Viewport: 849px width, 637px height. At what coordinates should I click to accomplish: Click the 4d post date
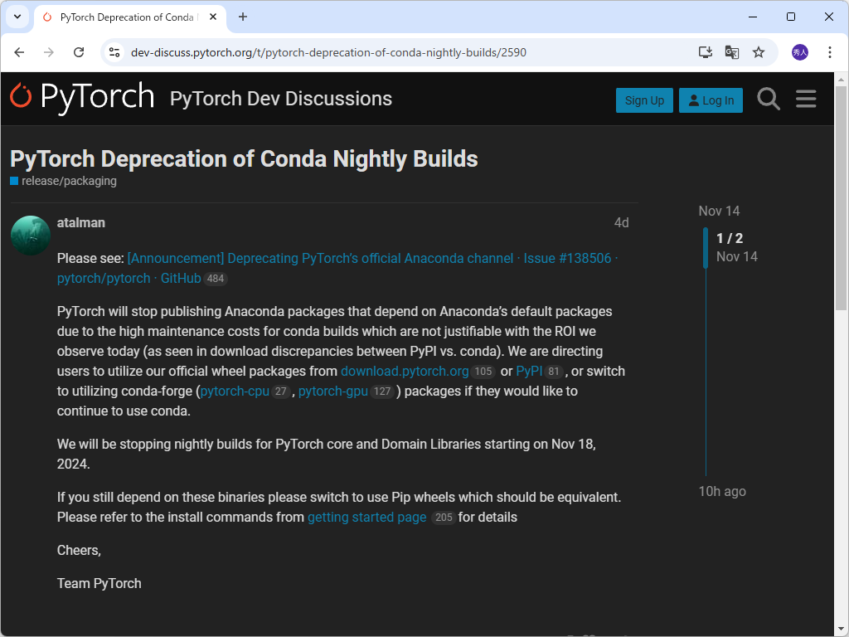(x=622, y=222)
